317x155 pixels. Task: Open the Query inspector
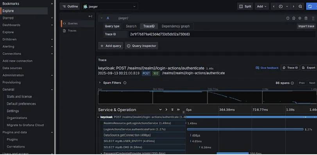pos(141,46)
